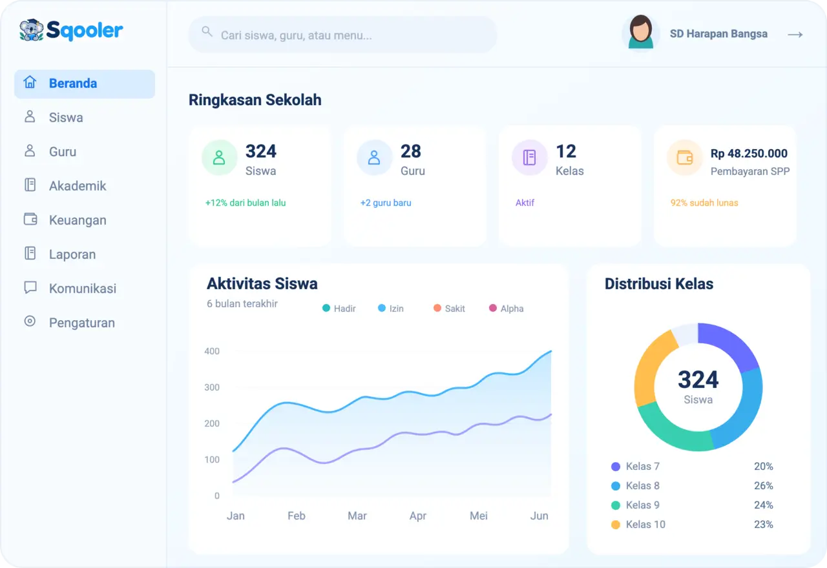Image resolution: width=827 pixels, height=568 pixels.
Task: Click the Kelas 10 yellow legend swatch
Action: [615, 525]
